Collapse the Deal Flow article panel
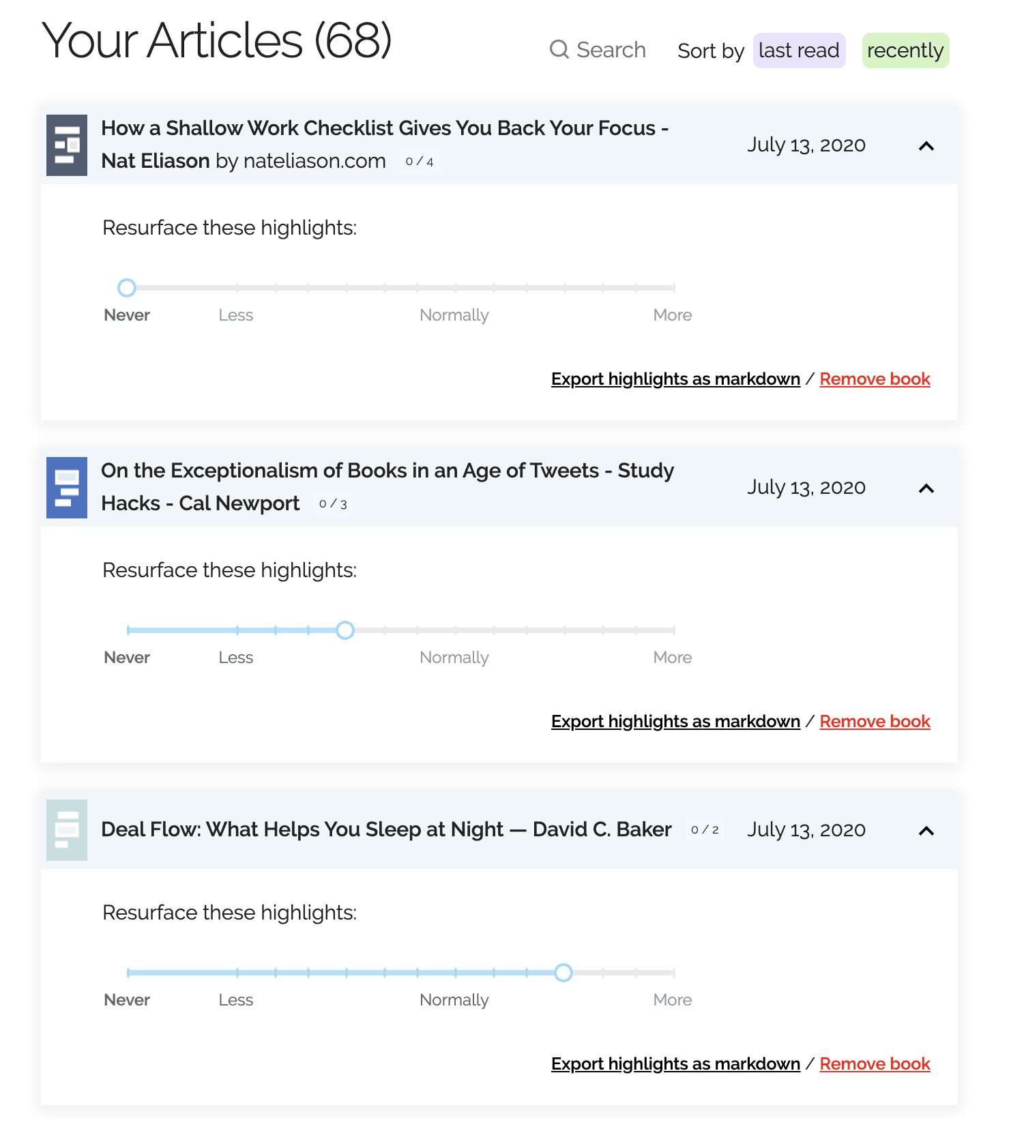The width and height of the screenshot is (1011, 1131). point(926,831)
